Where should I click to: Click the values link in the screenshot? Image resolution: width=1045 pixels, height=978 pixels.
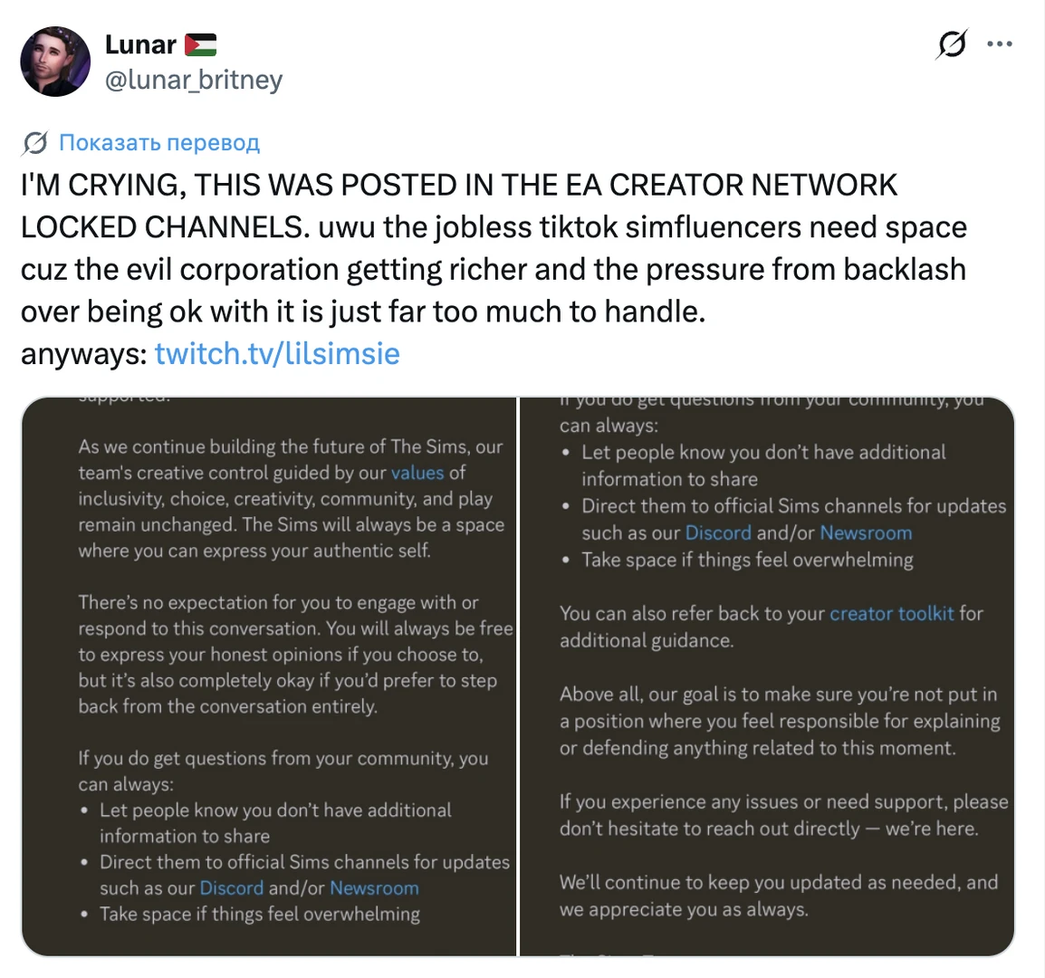coord(417,472)
